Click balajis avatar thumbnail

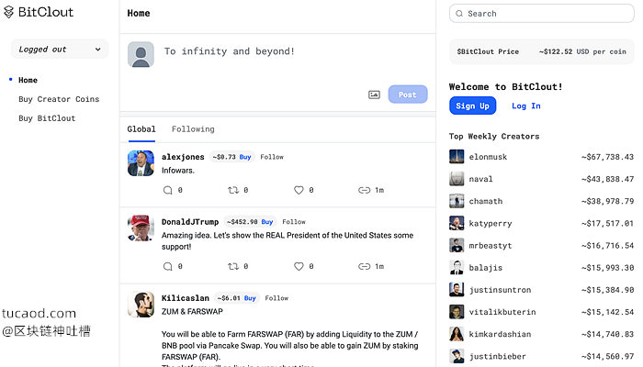[x=457, y=268]
